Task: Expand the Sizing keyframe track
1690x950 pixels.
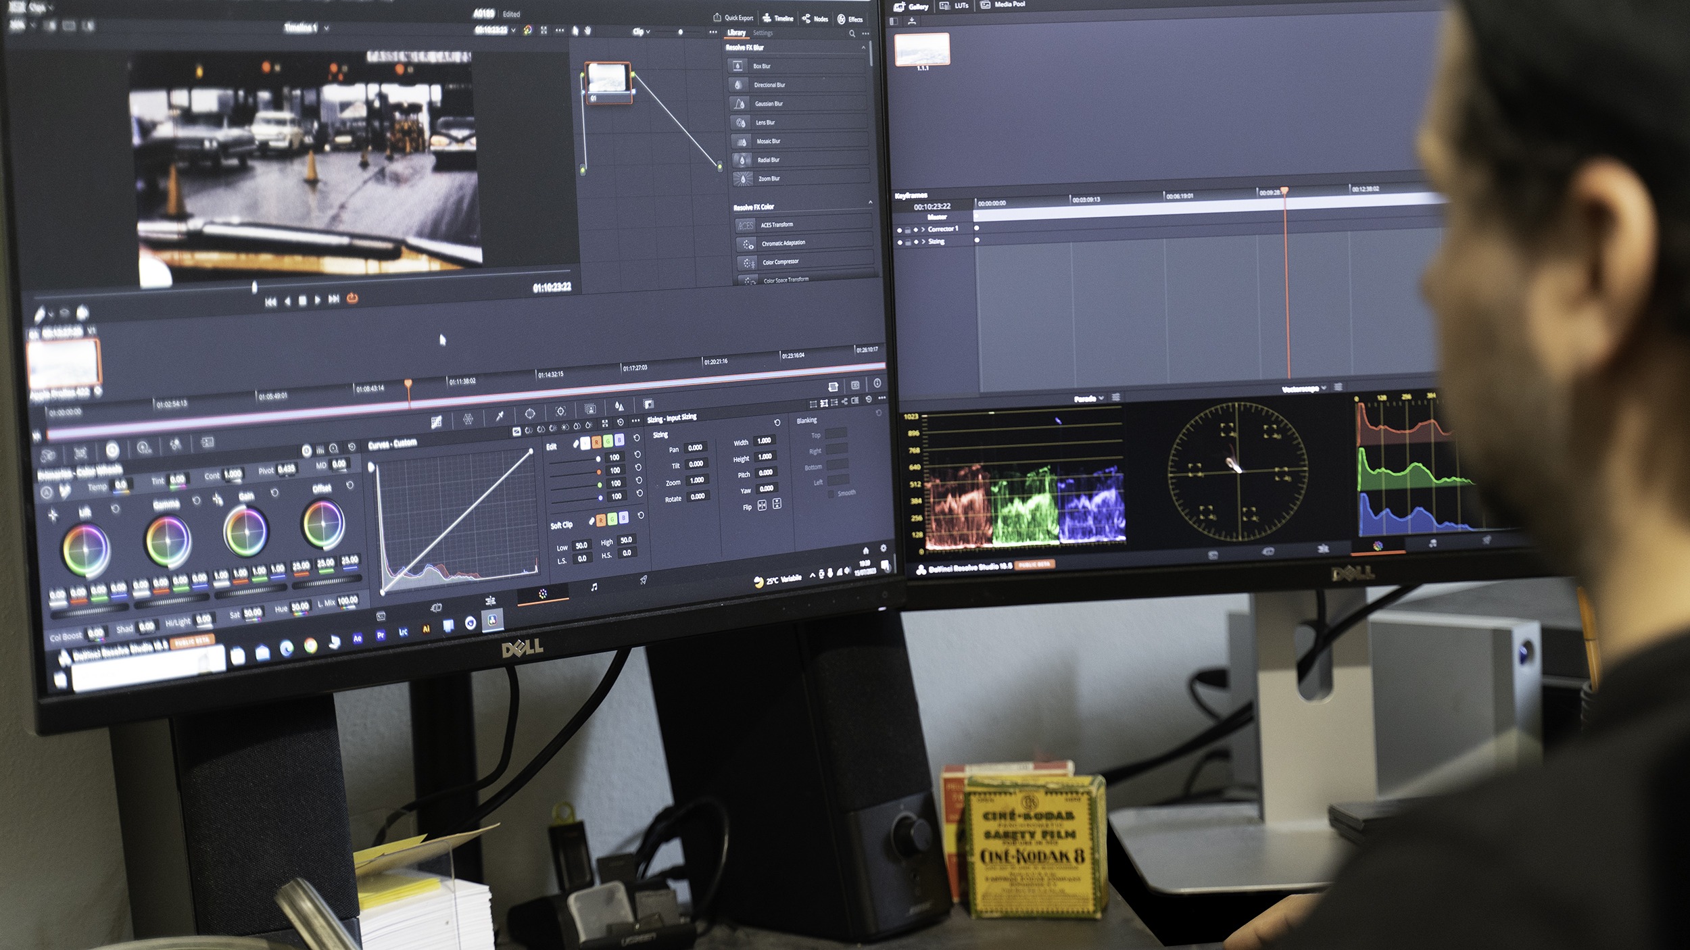Action: pyautogui.click(x=923, y=241)
